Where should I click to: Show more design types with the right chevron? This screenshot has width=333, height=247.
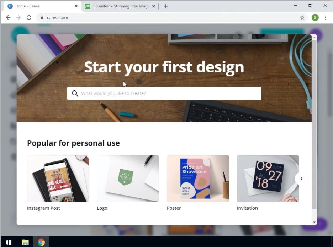coord(301,179)
